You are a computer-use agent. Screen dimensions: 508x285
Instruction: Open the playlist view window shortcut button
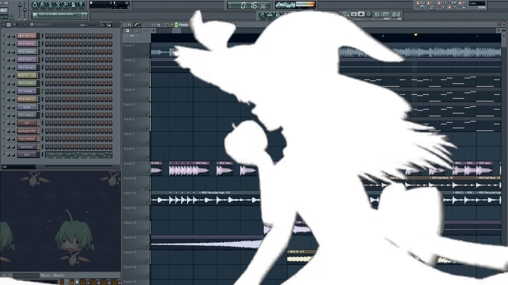[262, 15]
